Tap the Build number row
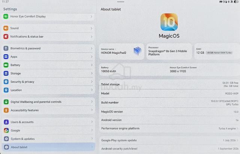The width and height of the screenshot is (240, 154). tap(169, 103)
